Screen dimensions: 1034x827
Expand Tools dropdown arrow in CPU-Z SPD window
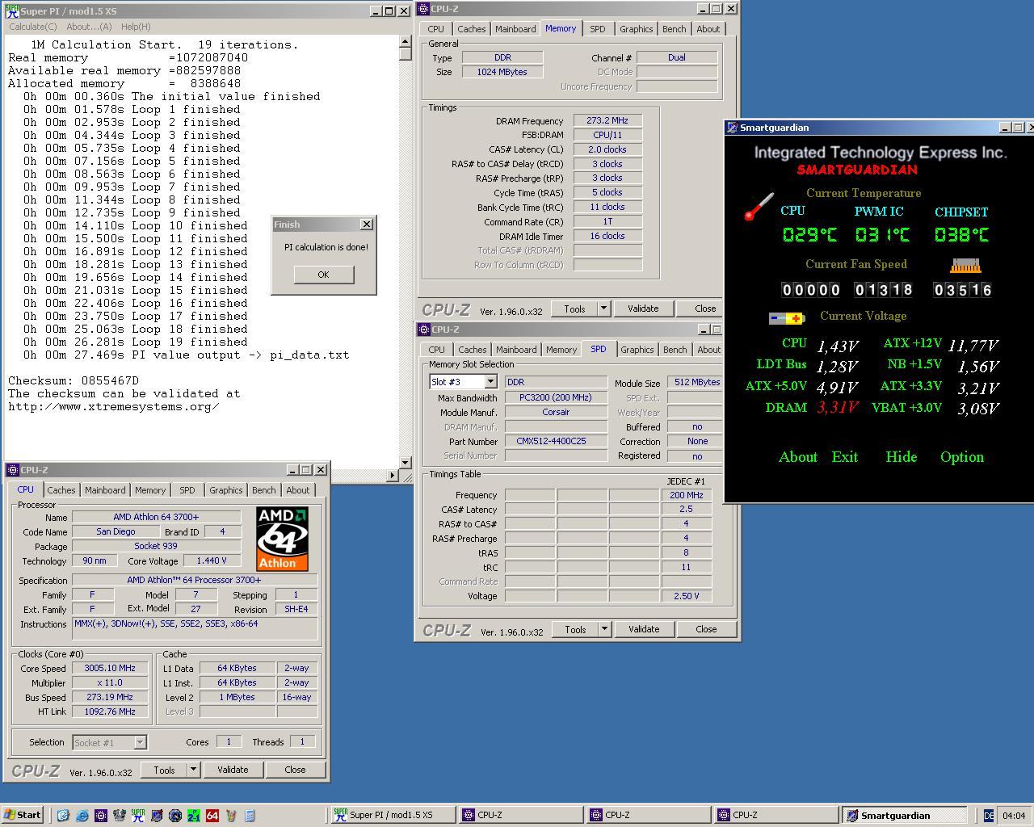604,629
